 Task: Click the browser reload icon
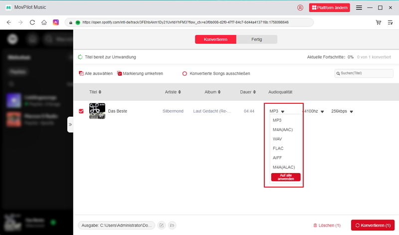(x=32, y=22)
